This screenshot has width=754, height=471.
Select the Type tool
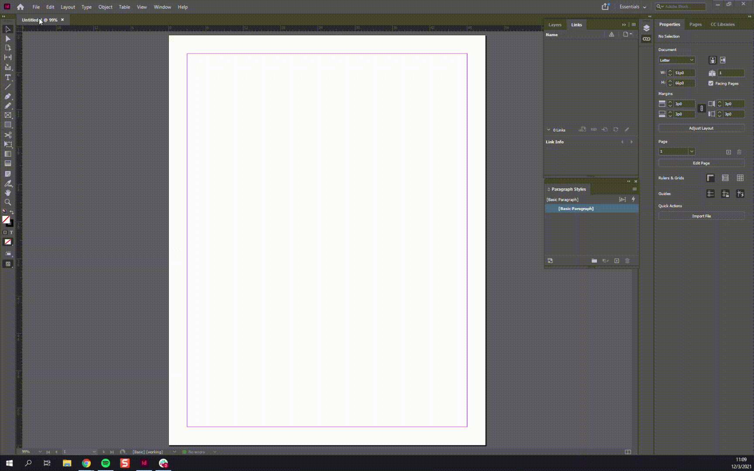click(x=8, y=77)
